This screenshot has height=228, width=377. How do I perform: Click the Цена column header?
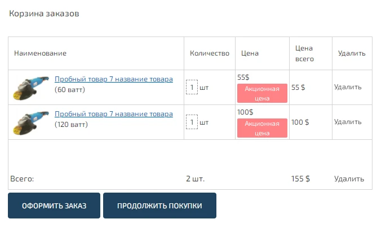point(250,53)
